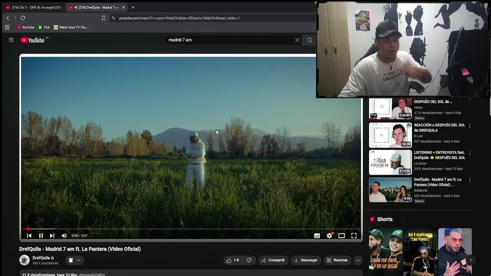Viewport: 491px width, 276px height.
Task: Open a new browser tab
Action: pyautogui.click(x=133, y=7)
